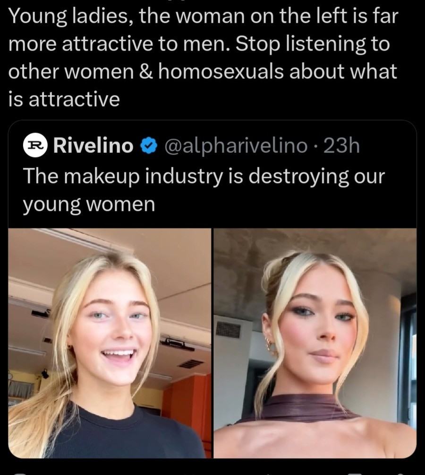
Task: View the left photo of woman in black shirt
Action: (110, 343)
